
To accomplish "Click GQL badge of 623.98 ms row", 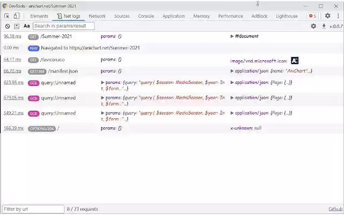I will point(33,83).
